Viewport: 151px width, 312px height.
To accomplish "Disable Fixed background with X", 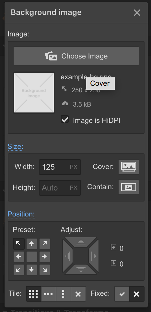I will coord(136,294).
